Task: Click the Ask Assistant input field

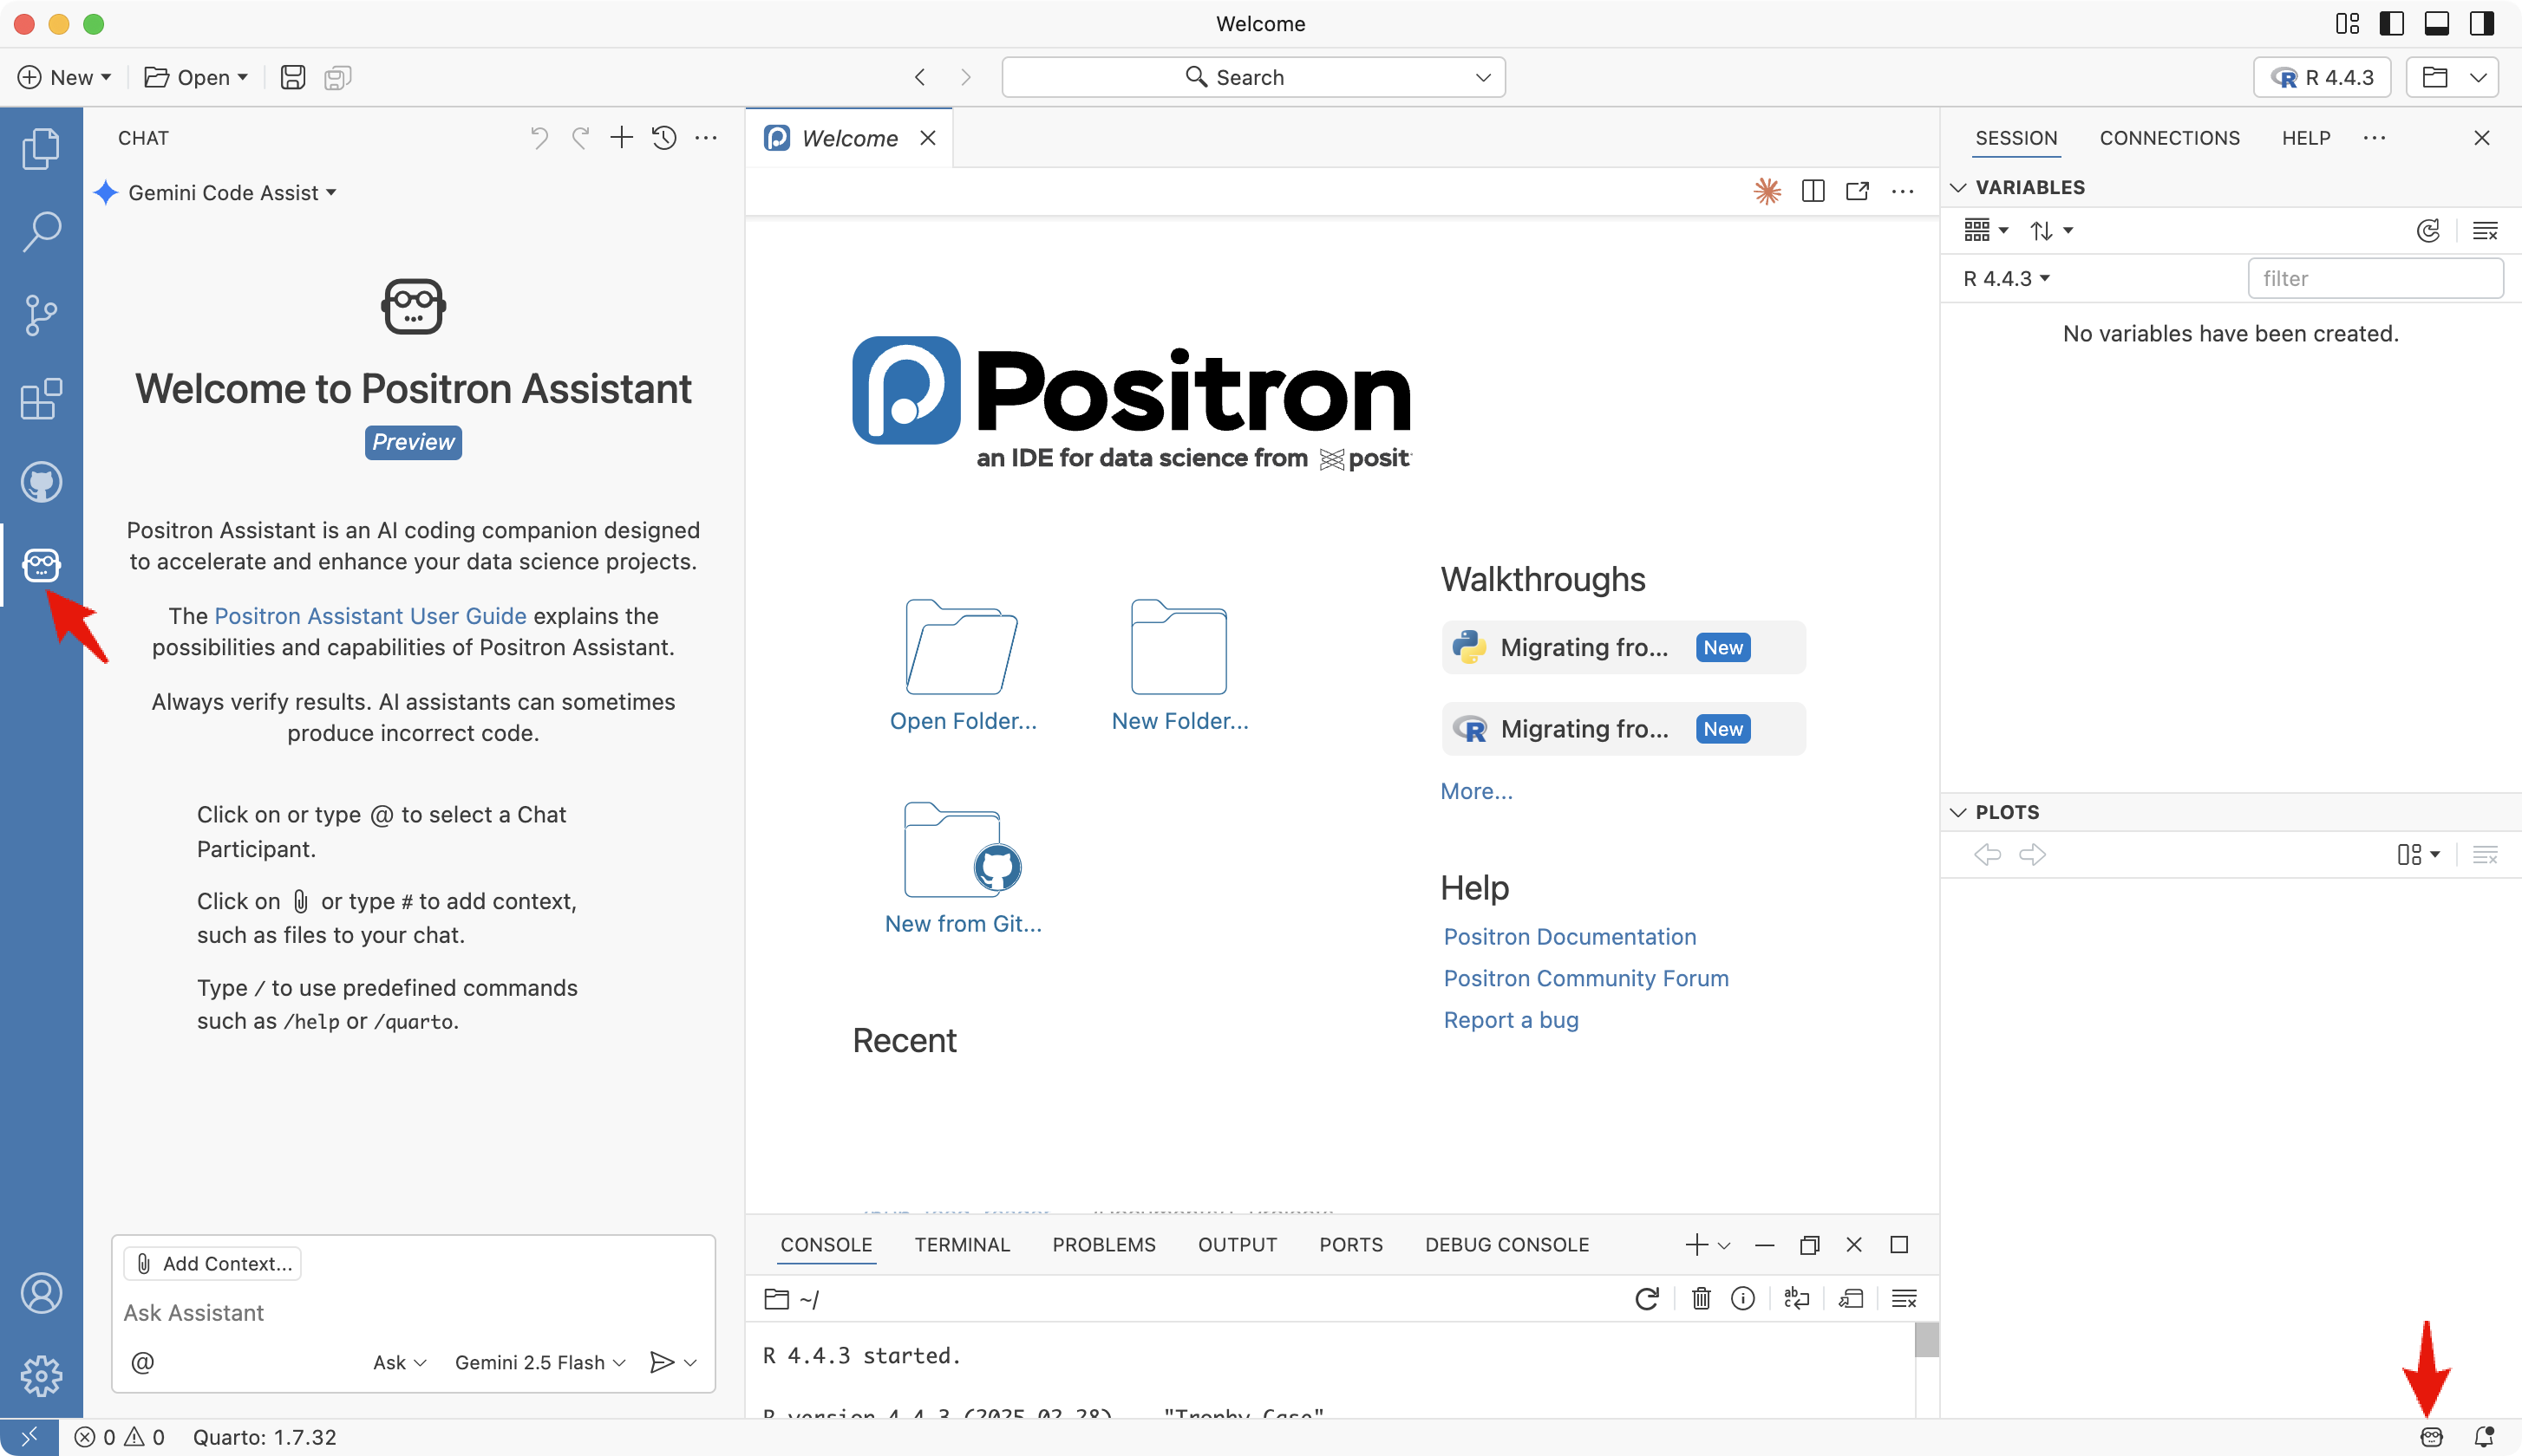Action: coord(413,1313)
